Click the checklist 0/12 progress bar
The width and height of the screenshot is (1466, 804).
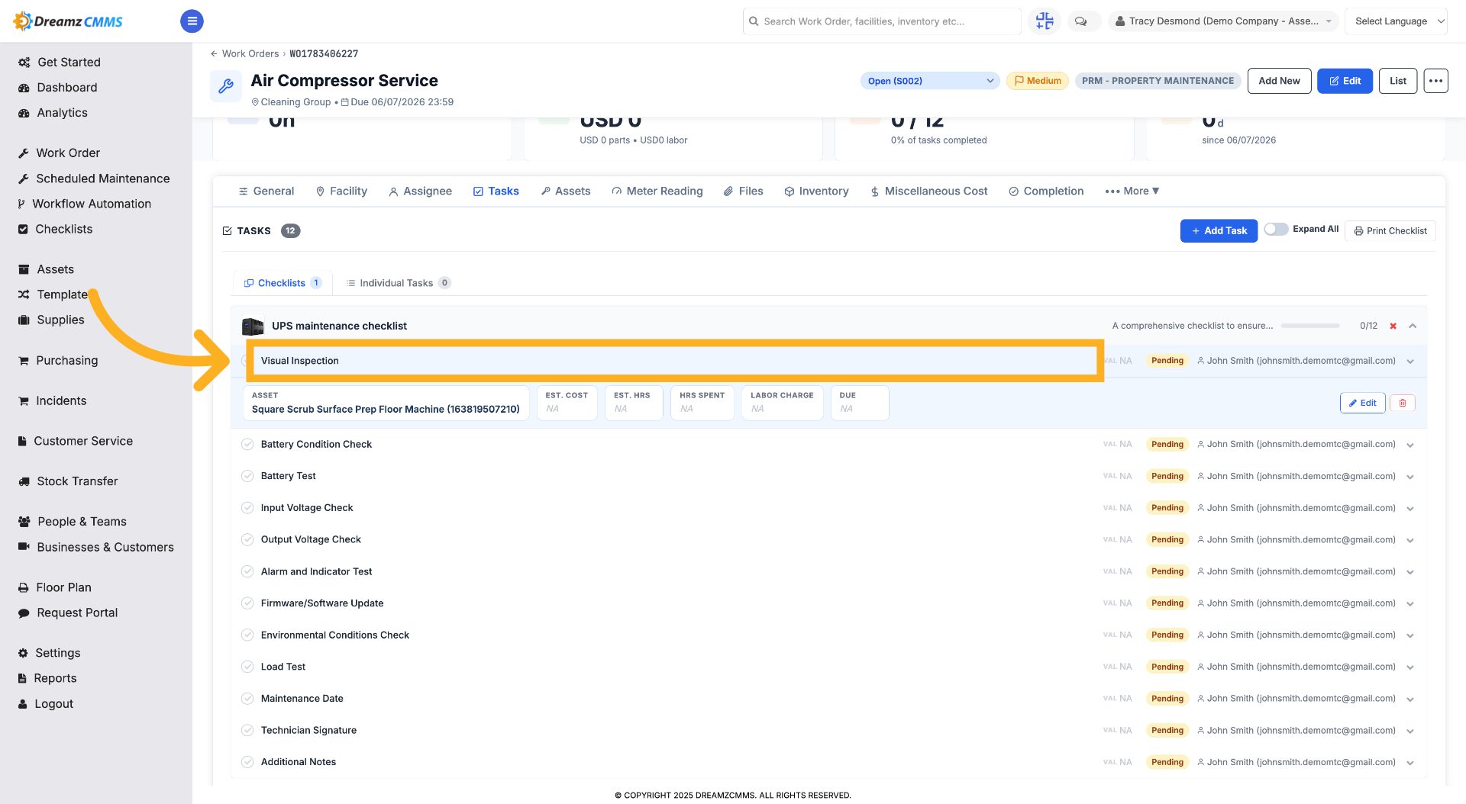(1310, 326)
